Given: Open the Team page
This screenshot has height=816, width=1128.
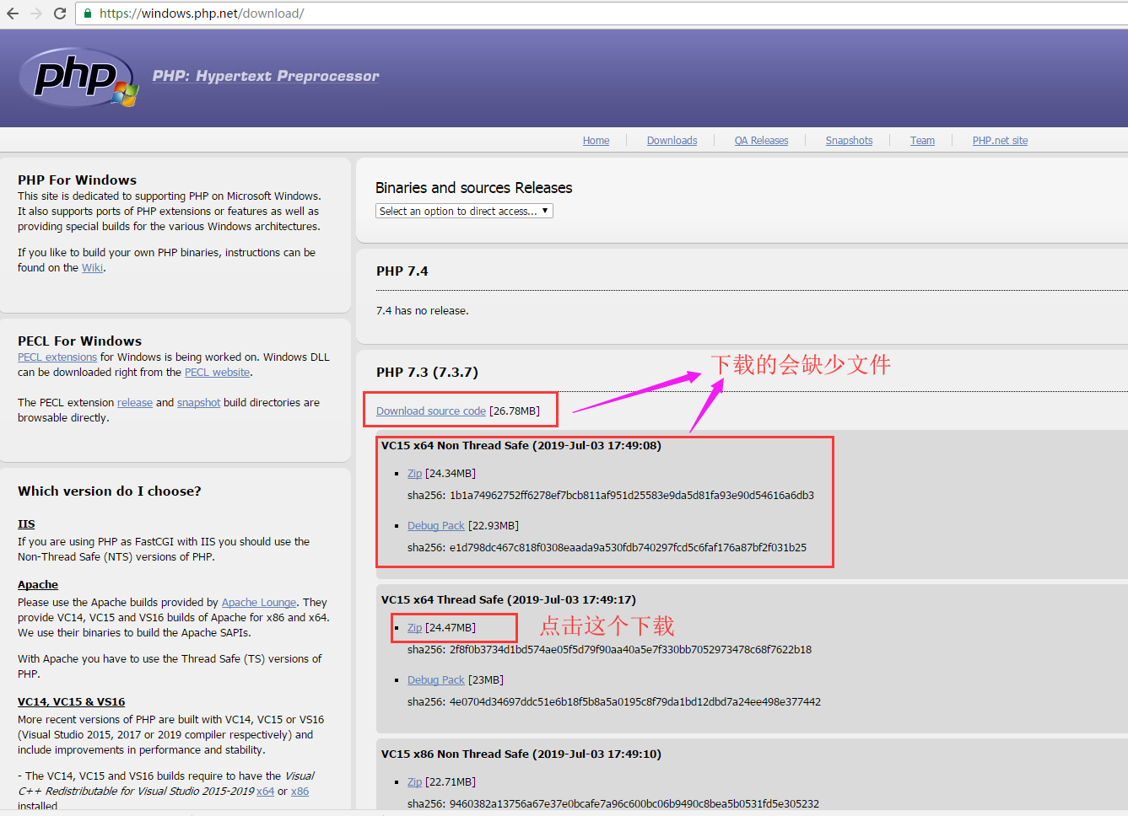Looking at the screenshot, I should (x=922, y=140).
